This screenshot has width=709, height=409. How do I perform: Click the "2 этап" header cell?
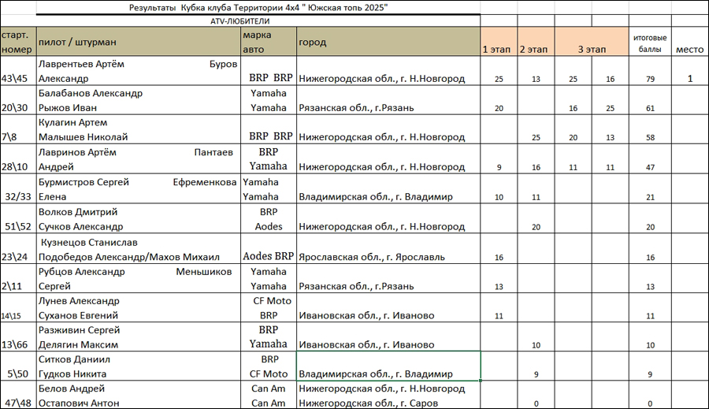coord(536,49)
